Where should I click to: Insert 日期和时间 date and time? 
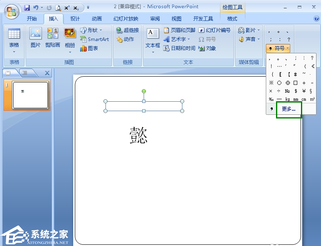coord(179,48)
